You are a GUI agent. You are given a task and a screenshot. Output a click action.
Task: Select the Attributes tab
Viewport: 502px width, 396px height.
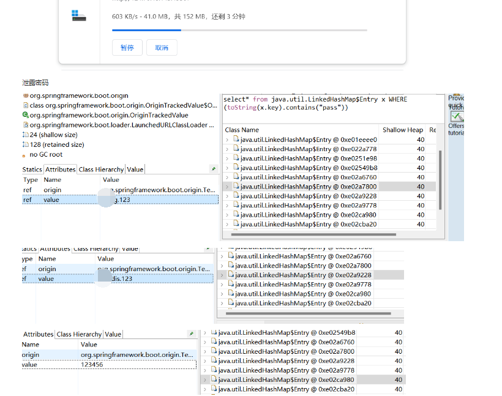point(60,169)
